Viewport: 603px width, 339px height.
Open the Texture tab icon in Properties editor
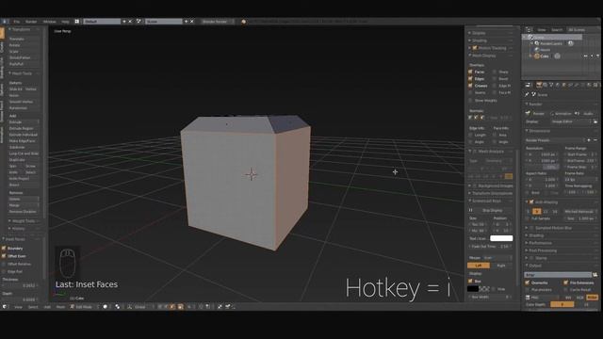595,85
